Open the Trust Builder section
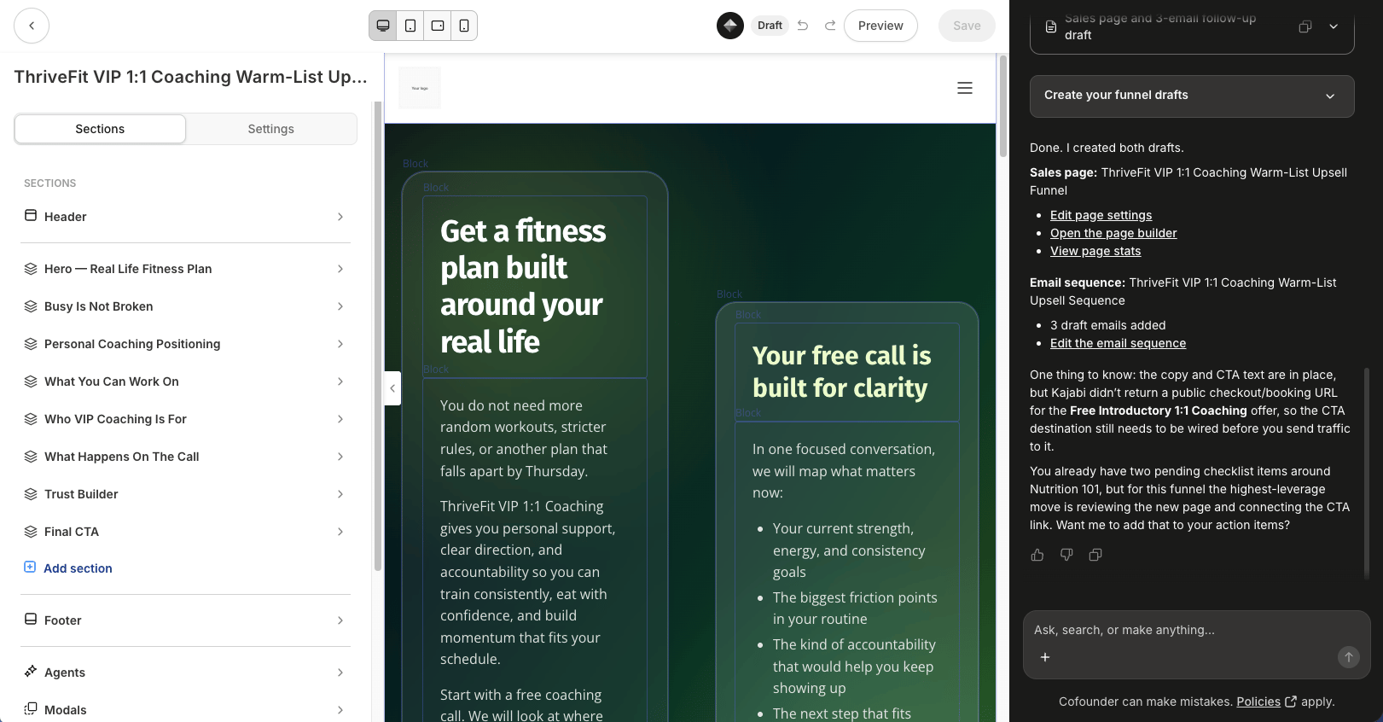Image resolution: width=1383 pixels, height=722 pixels. coord(185,494)
